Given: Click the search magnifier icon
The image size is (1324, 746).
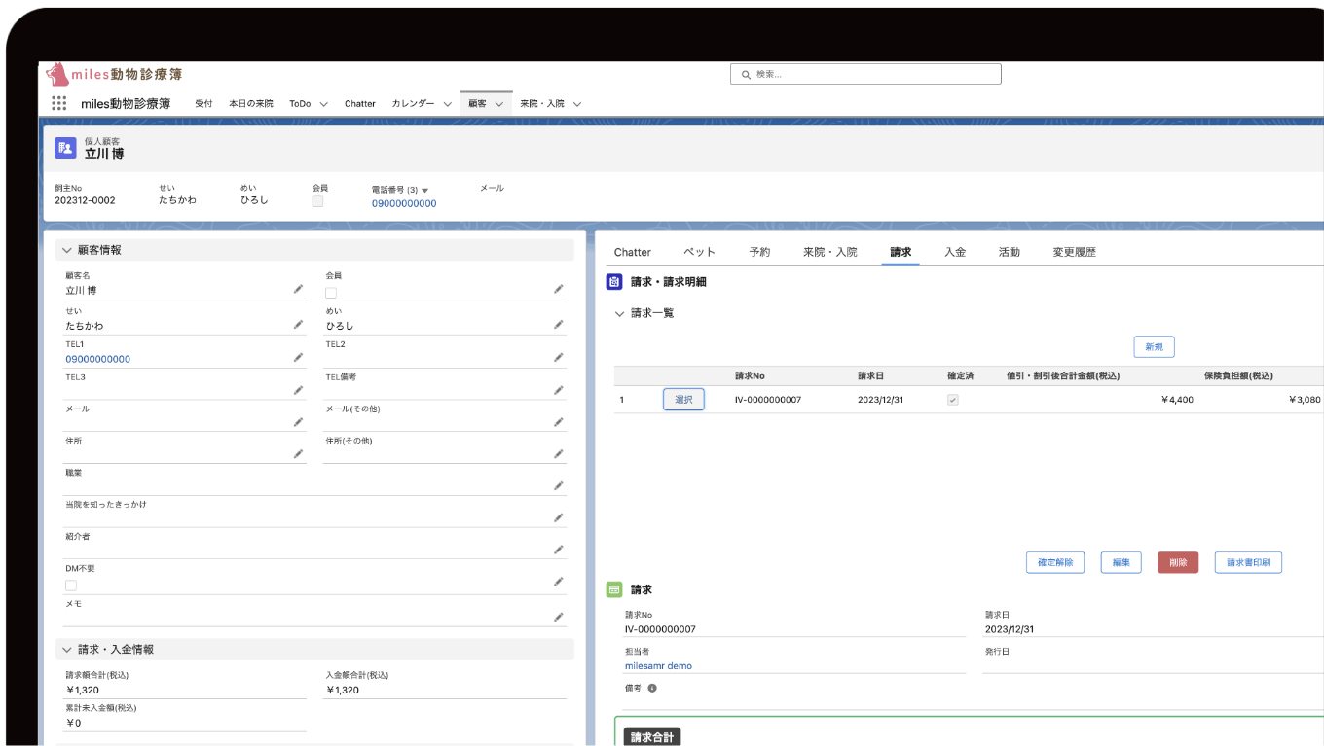Looking at the screenshot, I should point(746,74).
